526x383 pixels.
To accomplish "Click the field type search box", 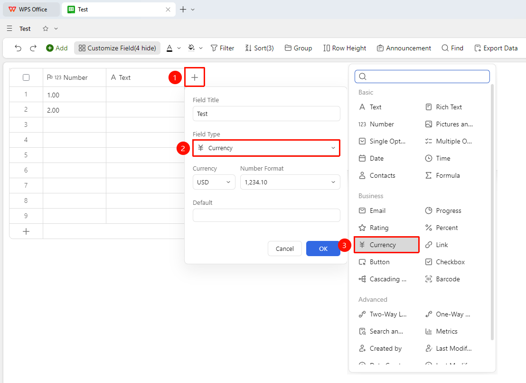I will (422, 77).
